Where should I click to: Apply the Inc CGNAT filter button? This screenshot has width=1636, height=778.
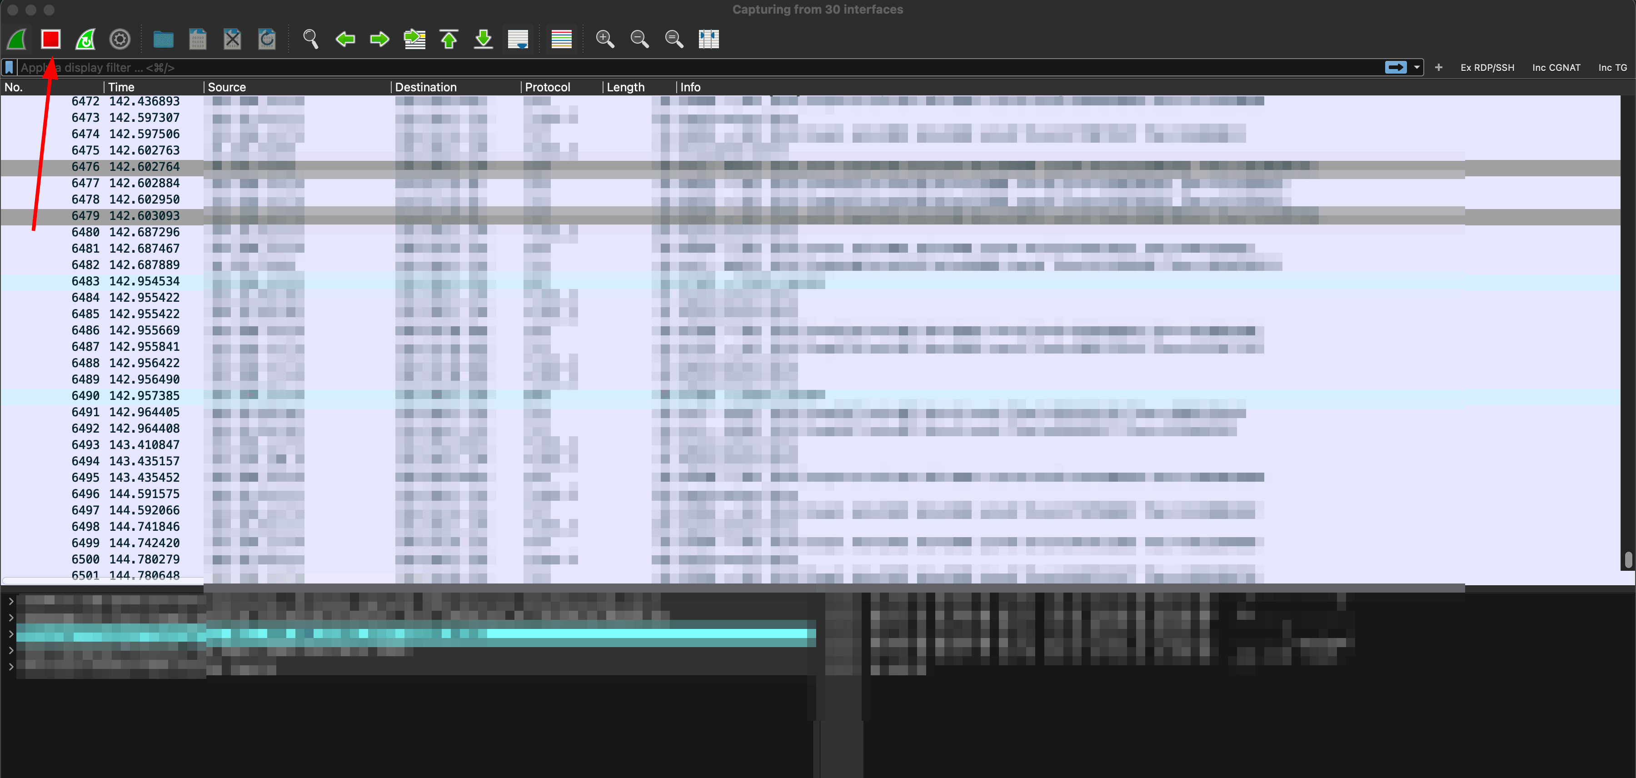coord(1556,67)
